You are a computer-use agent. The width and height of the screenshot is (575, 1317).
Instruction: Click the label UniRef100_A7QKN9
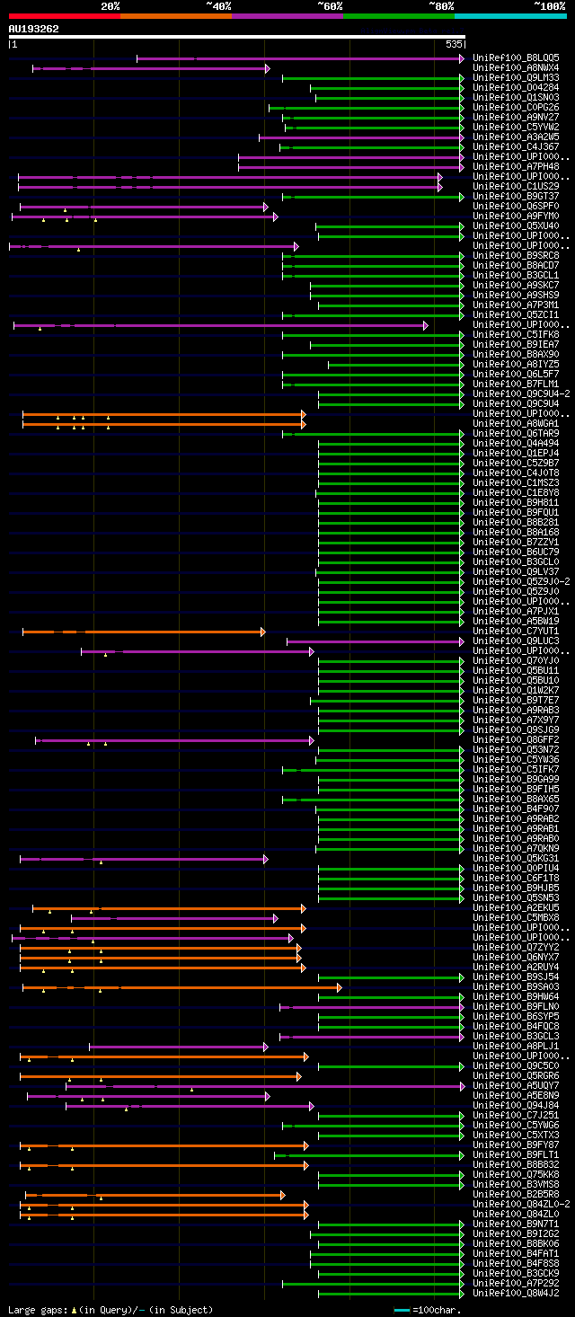pyautogui.click(x=516, y=849)
